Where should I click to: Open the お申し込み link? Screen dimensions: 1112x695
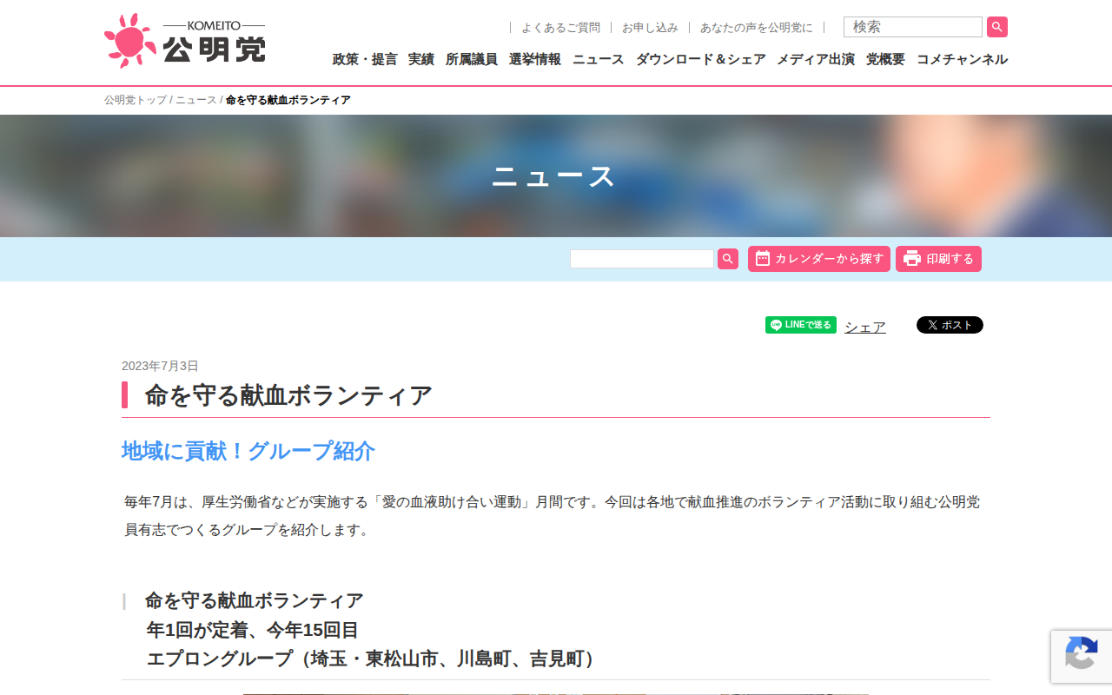(650, 28)
